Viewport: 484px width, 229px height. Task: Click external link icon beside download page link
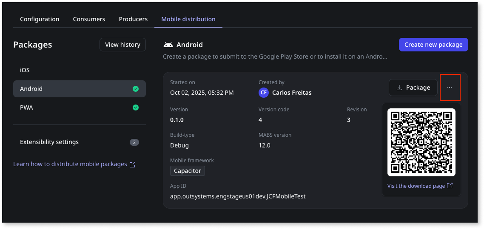pos(450,186)
